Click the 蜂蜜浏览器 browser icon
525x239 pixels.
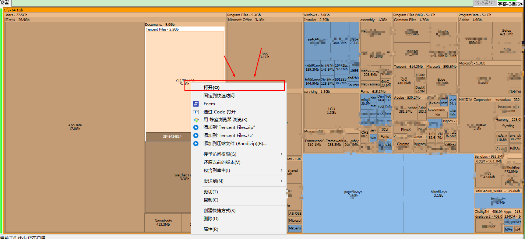(196, 120)
